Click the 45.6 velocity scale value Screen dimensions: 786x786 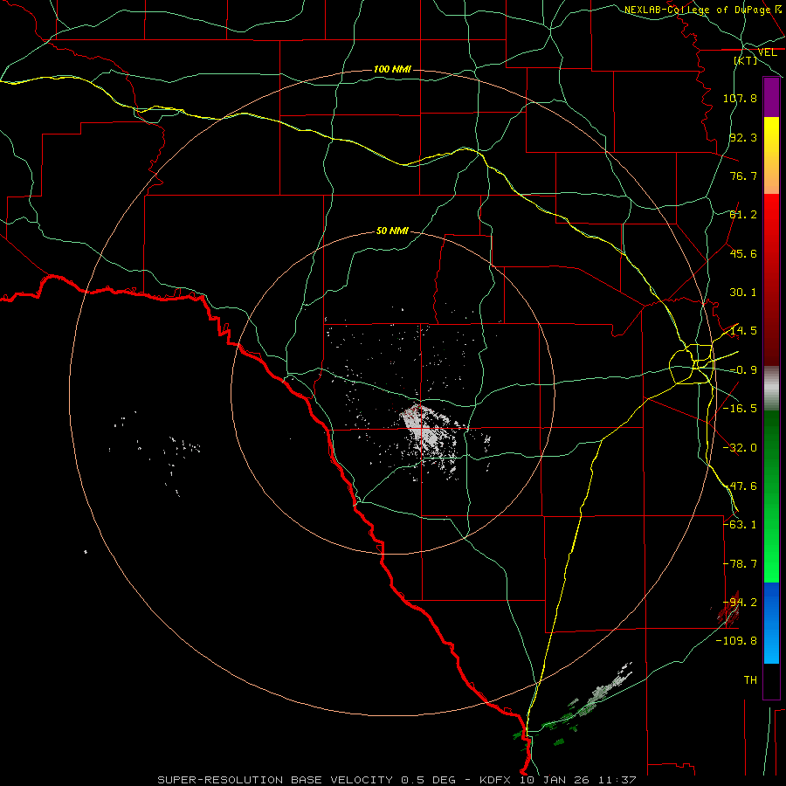tap(743, 253)
